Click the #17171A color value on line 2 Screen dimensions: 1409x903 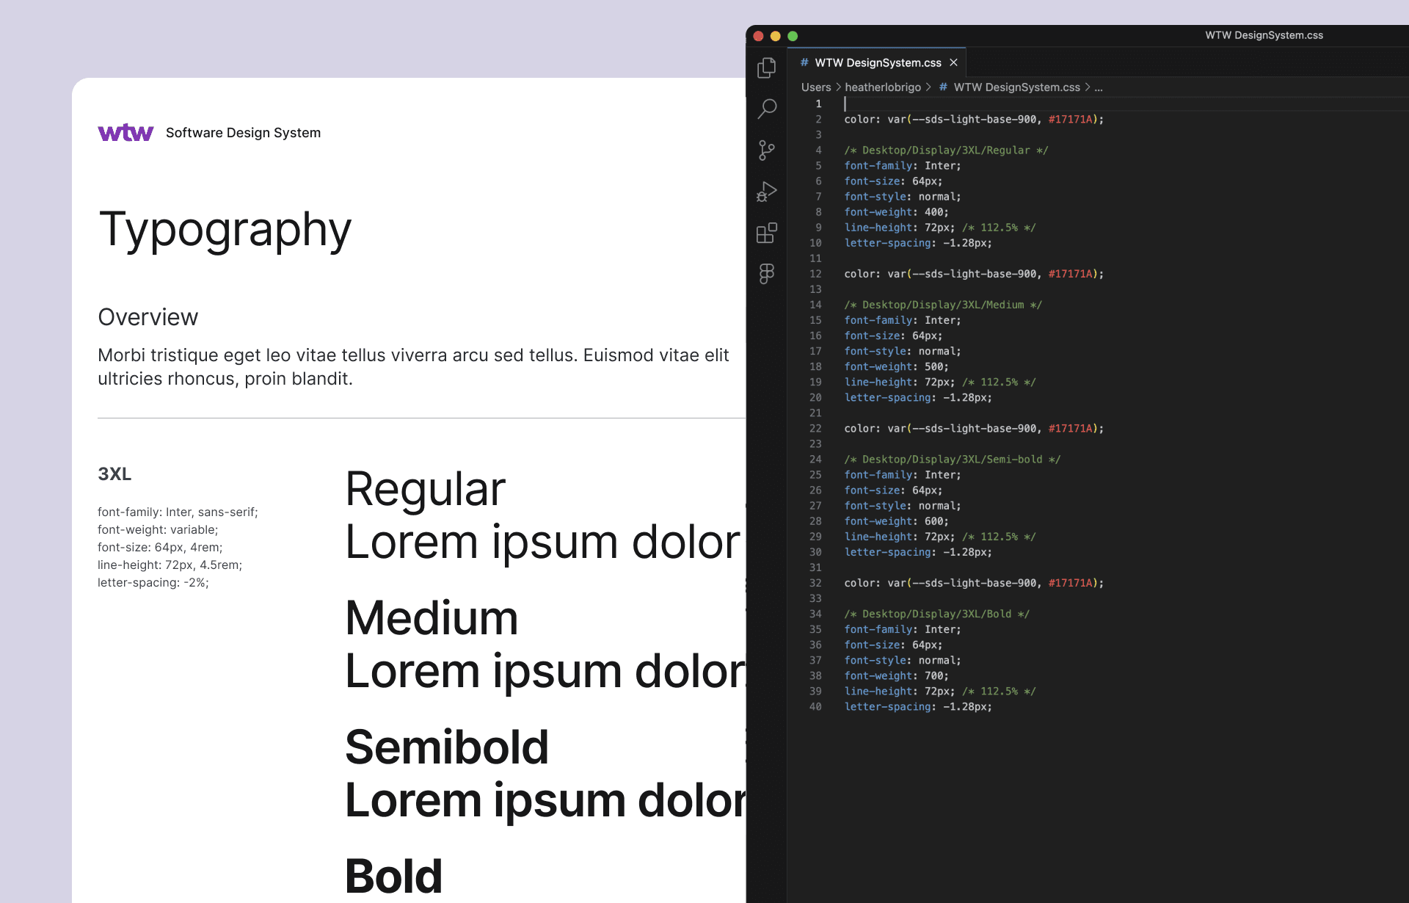click(x=1070, y=120)
